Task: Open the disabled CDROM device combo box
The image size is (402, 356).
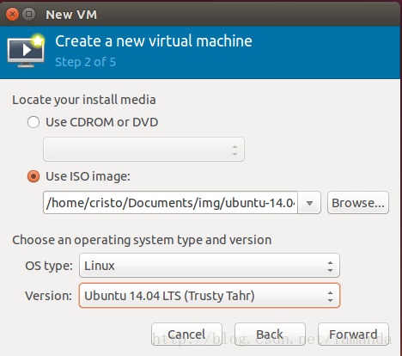Action: pyautogui.click(x=143, y=150)
